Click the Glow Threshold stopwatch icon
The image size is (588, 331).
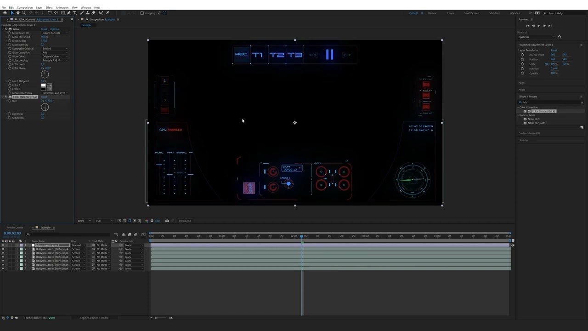click(10, 37)
